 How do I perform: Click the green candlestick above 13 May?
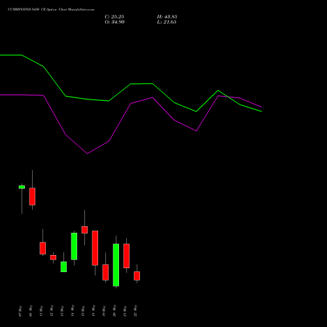pos(63,267)
